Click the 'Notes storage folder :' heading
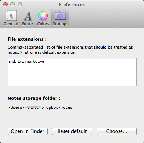The image size is (144, 143). coord(34,98)
